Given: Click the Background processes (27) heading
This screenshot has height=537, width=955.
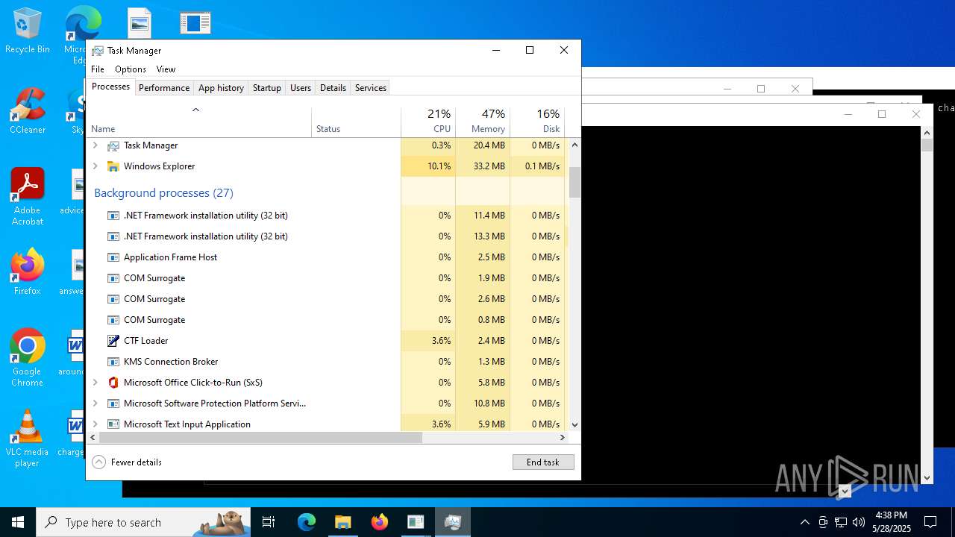Looking at the screenshot, I should [163, 193].
